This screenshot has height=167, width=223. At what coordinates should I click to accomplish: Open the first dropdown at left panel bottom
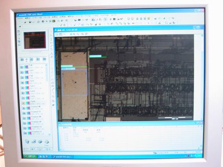tap(34, 149)
